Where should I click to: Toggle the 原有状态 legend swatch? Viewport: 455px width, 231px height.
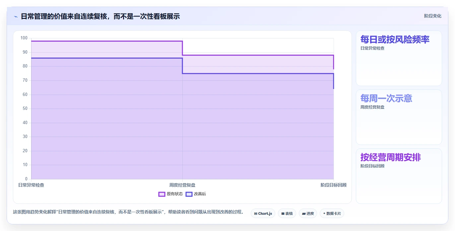[162, 194]
